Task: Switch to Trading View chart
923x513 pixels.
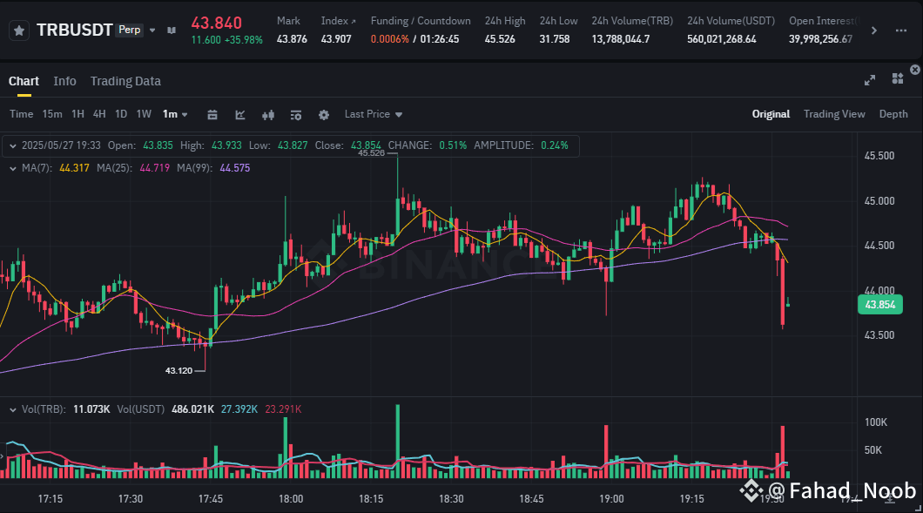Action: pos(834,114)
